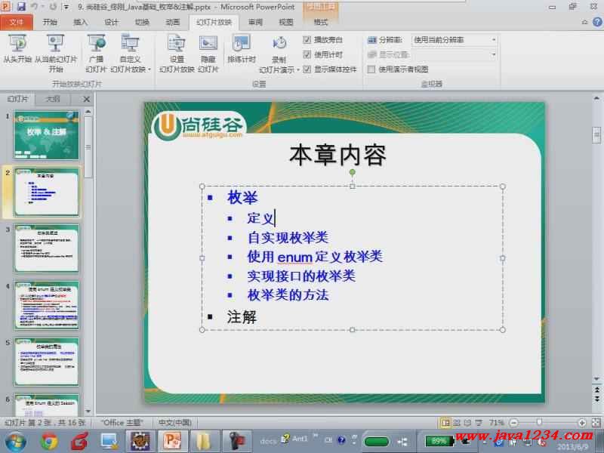This screenshot has height=453, width=604.
Task: Select slide 1 thumbnail 枚举 & 注解
Action: pos(47,135)
